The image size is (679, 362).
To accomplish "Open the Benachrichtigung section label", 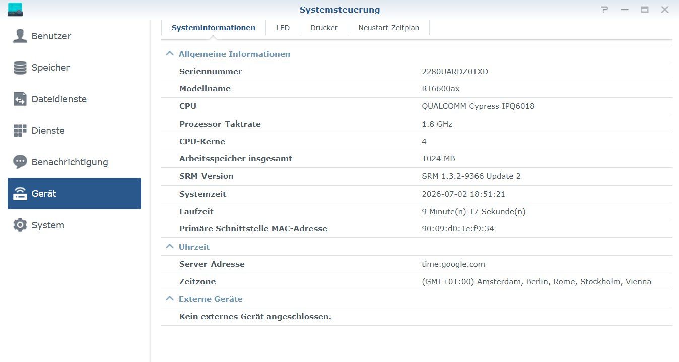I will (x=70, y=162).
